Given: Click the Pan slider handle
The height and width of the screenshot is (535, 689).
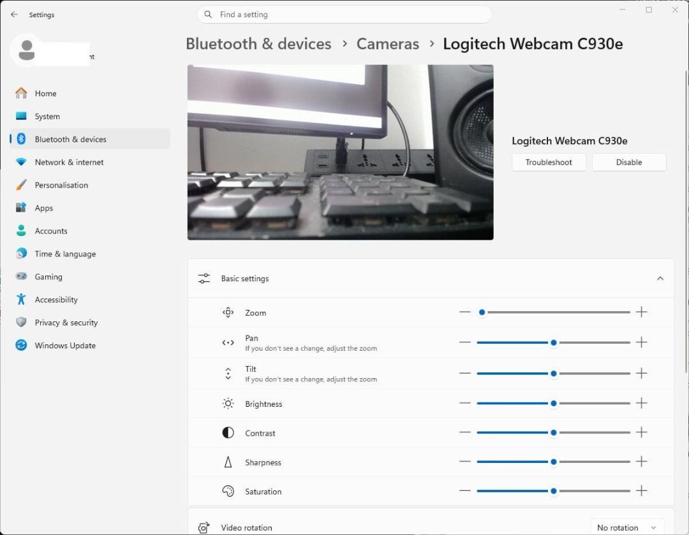Looking at the screenshot, I should (554, 342).
